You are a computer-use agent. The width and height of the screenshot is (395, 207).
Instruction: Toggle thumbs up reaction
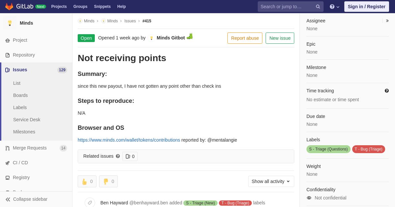tap(87, 181)
